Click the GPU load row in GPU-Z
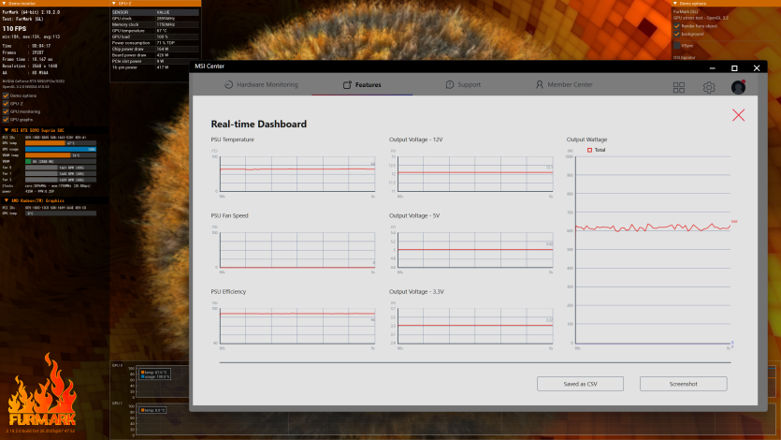 (155, 37)
